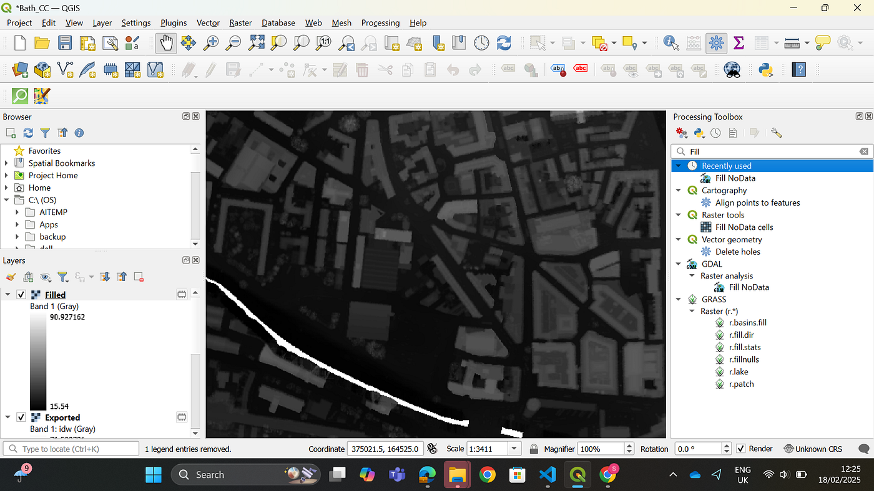Zoom to native resolution 1:1 icon
874x491 pixels.
click(324, 43)
